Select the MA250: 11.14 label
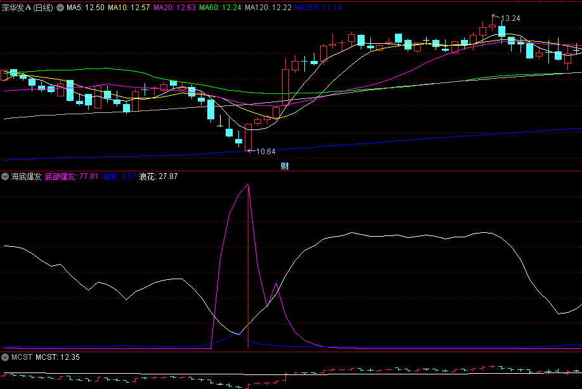 [x=318, y=8]
